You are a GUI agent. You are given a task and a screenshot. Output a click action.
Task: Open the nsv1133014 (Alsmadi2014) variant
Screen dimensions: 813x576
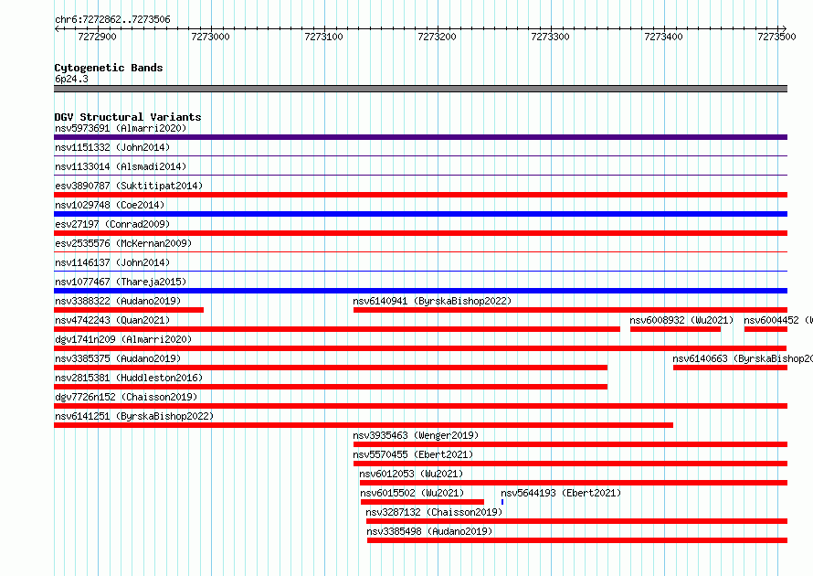coord(121,166)
